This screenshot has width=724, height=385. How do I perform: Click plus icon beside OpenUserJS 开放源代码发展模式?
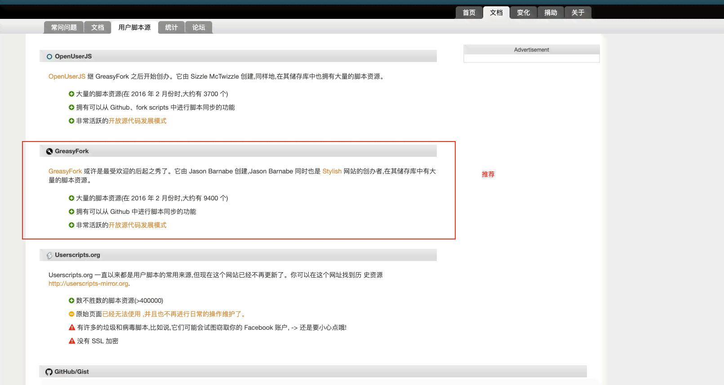coord(71,121)
